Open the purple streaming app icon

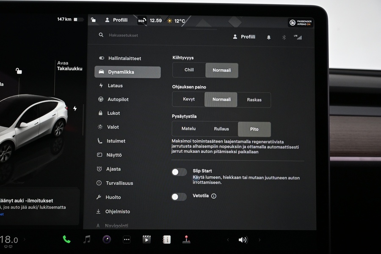(x=107, y=240)
